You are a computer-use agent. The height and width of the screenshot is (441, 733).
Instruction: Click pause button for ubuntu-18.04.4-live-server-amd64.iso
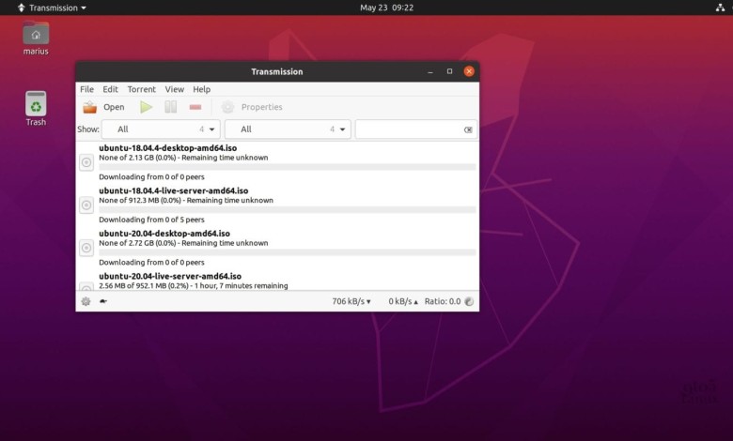(86, 205)
